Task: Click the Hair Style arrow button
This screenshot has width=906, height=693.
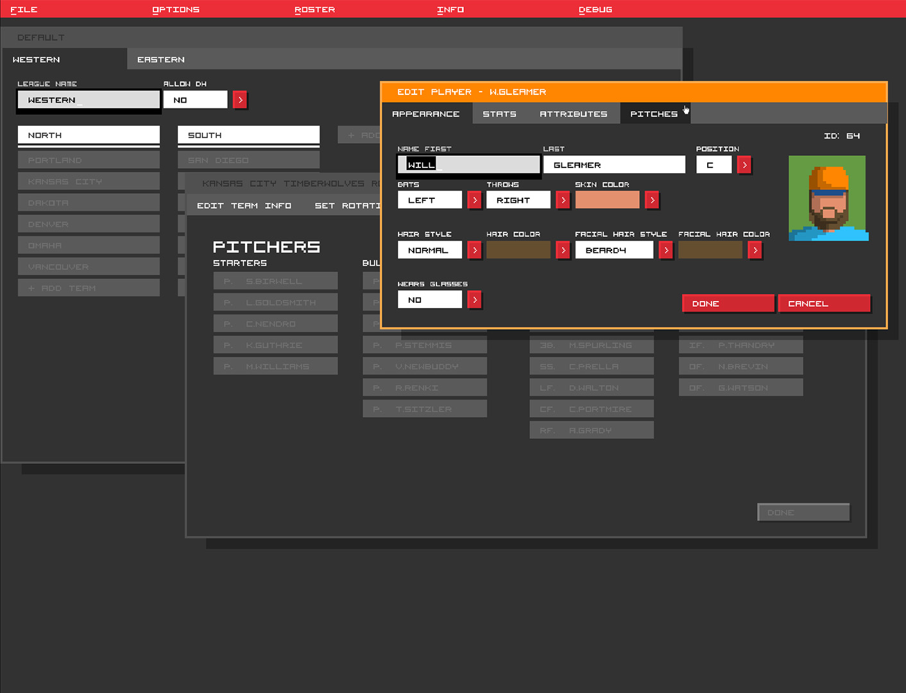Action: pos(474,250)
